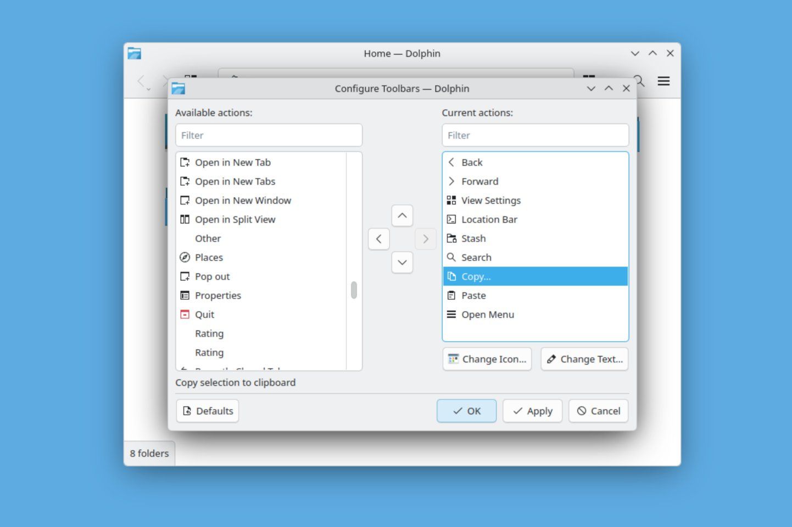Screen dimensions: 792x527
Task: Click the Back chevron icon in list
Action: coord(451,162)
